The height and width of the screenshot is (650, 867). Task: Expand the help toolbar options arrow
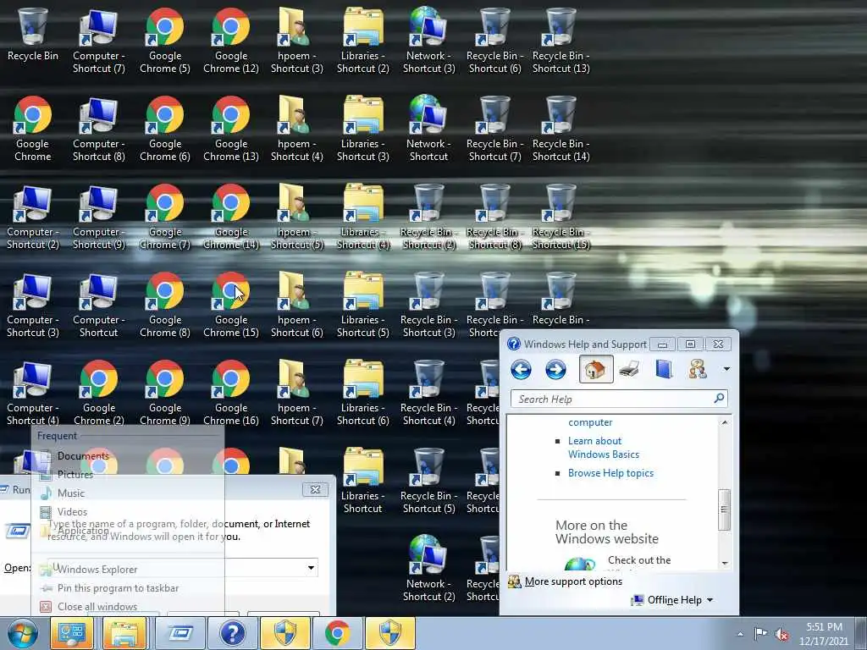tap(726, 369)
